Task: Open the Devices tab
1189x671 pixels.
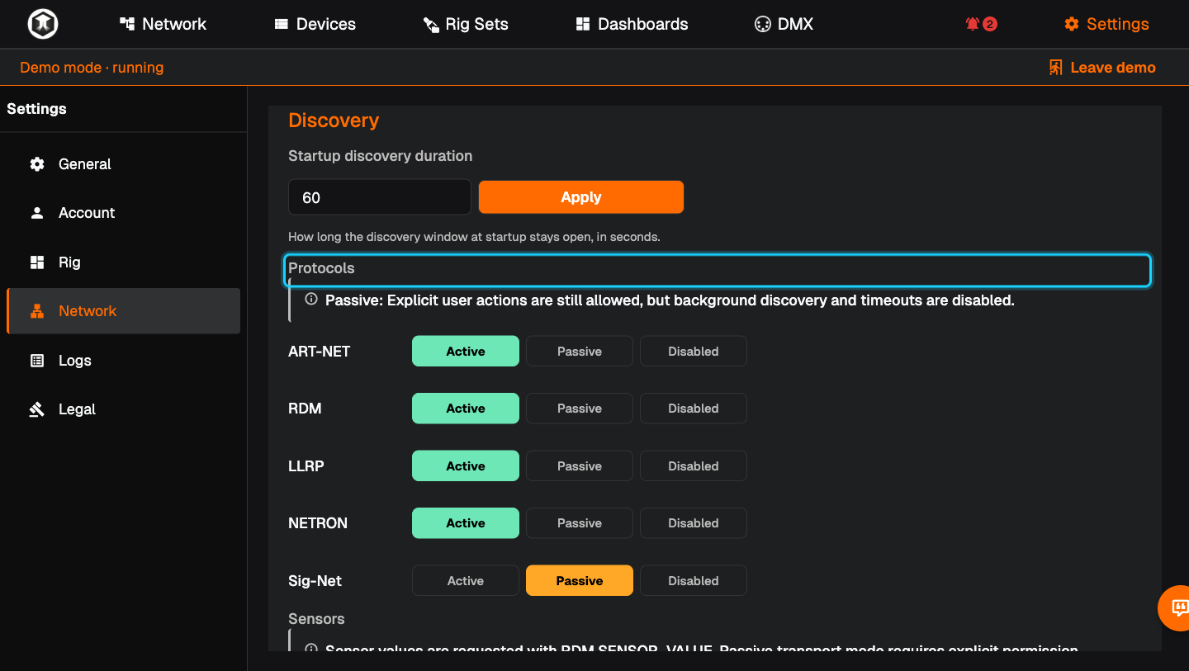Action: [315, 24]
